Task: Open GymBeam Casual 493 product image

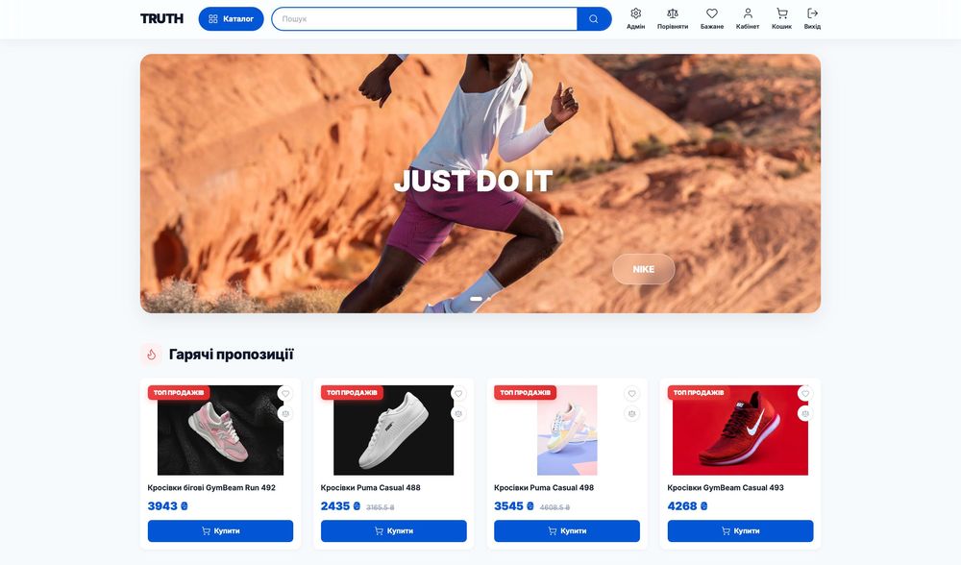Action: point(740,430)
